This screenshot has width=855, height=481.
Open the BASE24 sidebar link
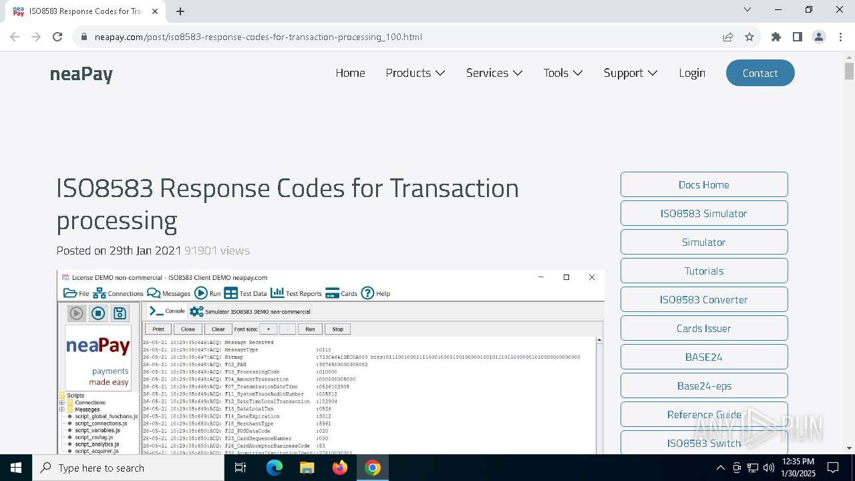click(704, 357)
